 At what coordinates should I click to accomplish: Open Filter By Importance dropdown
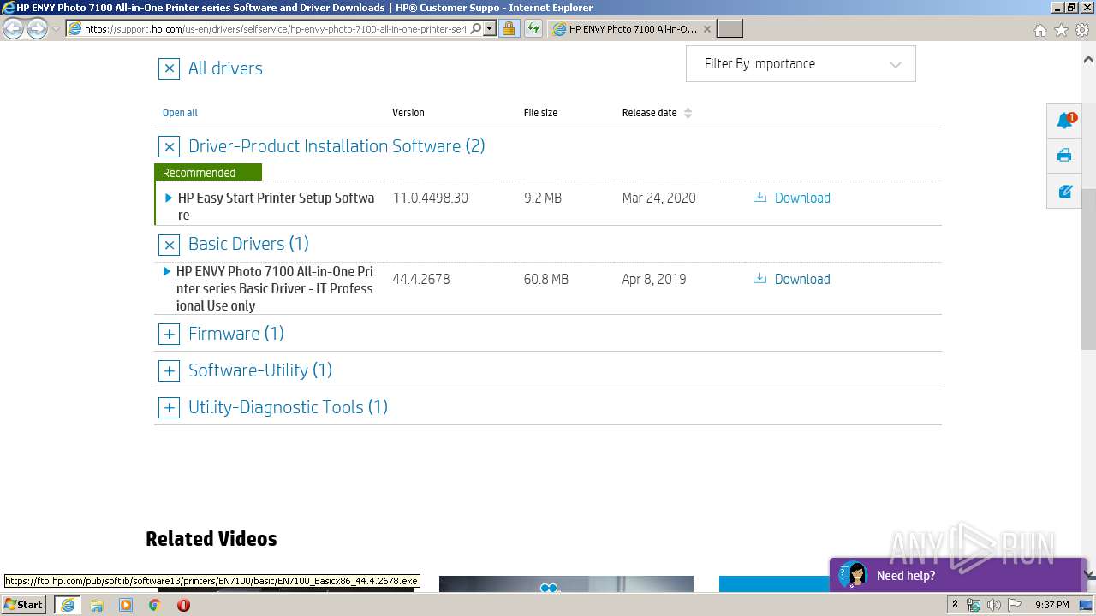click(801, 64)
